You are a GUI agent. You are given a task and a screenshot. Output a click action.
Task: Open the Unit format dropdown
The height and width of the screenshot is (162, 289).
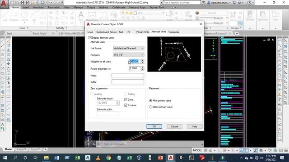pos(129,48)
